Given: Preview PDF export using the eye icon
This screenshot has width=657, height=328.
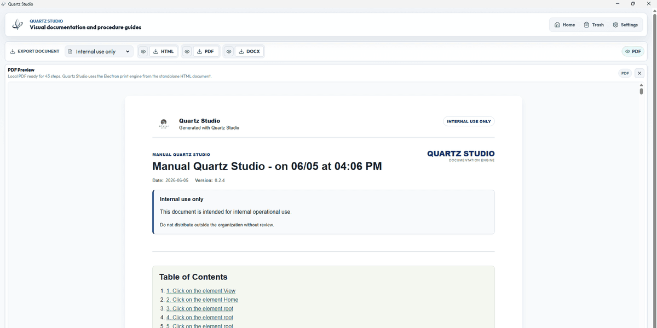Looking at the screenshot, I should 187,51.
